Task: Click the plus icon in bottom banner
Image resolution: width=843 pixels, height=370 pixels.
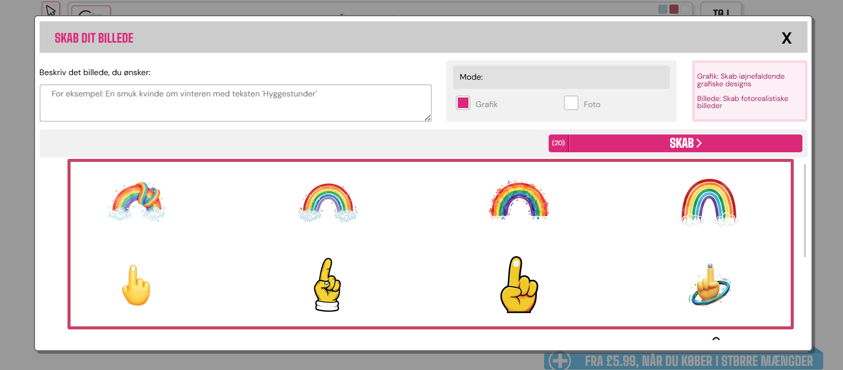Action: 560,361
